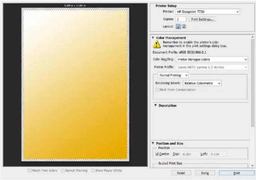This screenshot has width=256, height=180.
Task: Open the Printer dropdown HP DesignJet T730
Action: click(208, 12)
